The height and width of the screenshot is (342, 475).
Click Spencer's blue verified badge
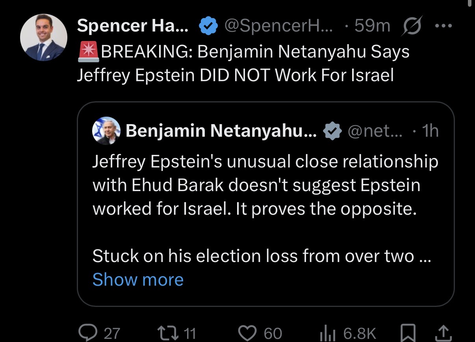[x=208, y=26]
